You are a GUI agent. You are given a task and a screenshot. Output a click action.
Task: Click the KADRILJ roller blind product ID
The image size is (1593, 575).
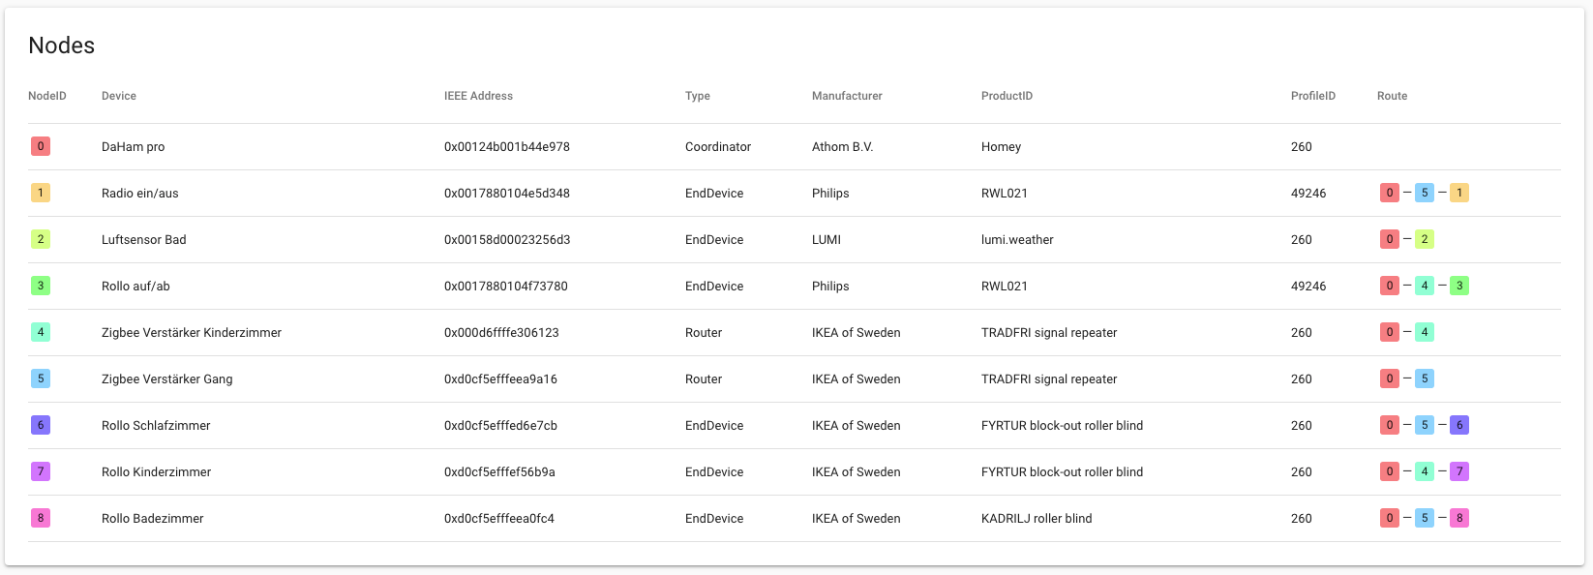1037,518
